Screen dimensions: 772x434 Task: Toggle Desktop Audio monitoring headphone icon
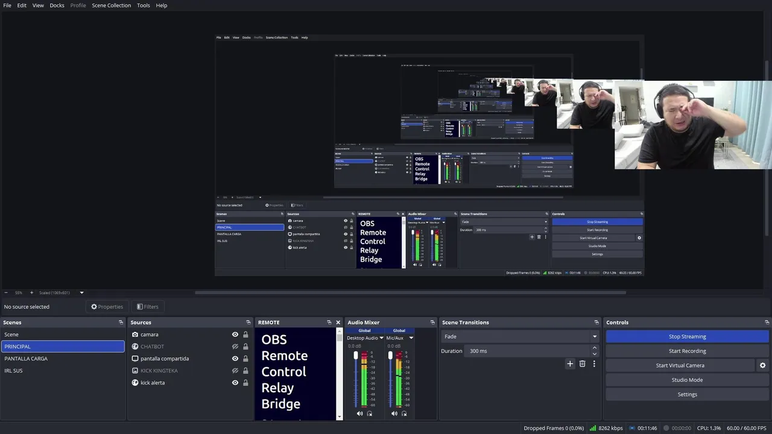tap(370, 414)
